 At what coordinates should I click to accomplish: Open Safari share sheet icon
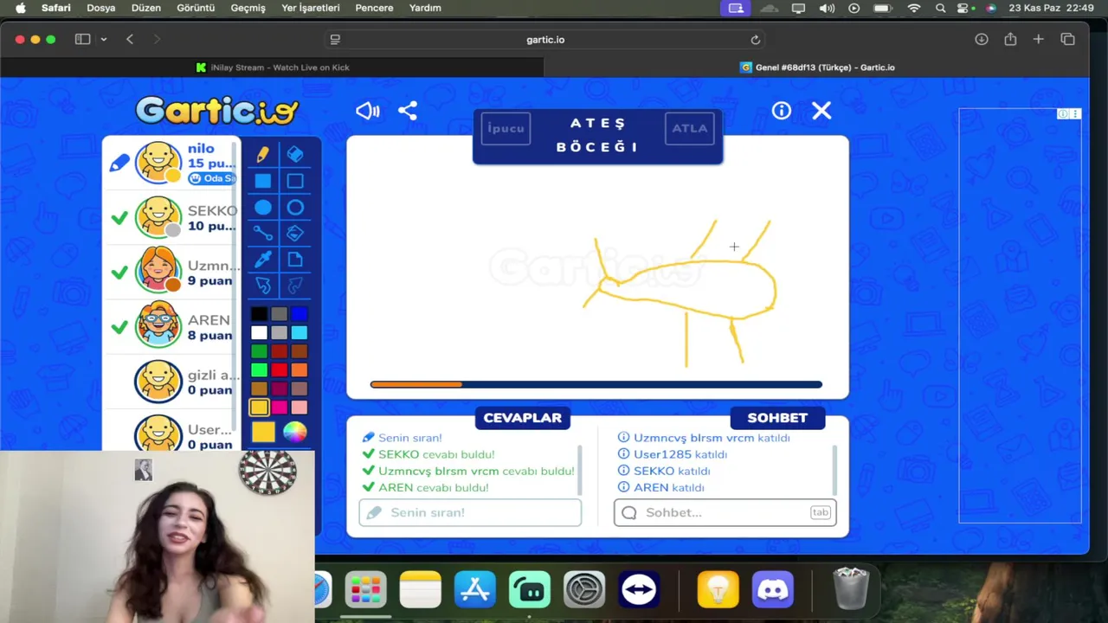[x=1010, y=40]
